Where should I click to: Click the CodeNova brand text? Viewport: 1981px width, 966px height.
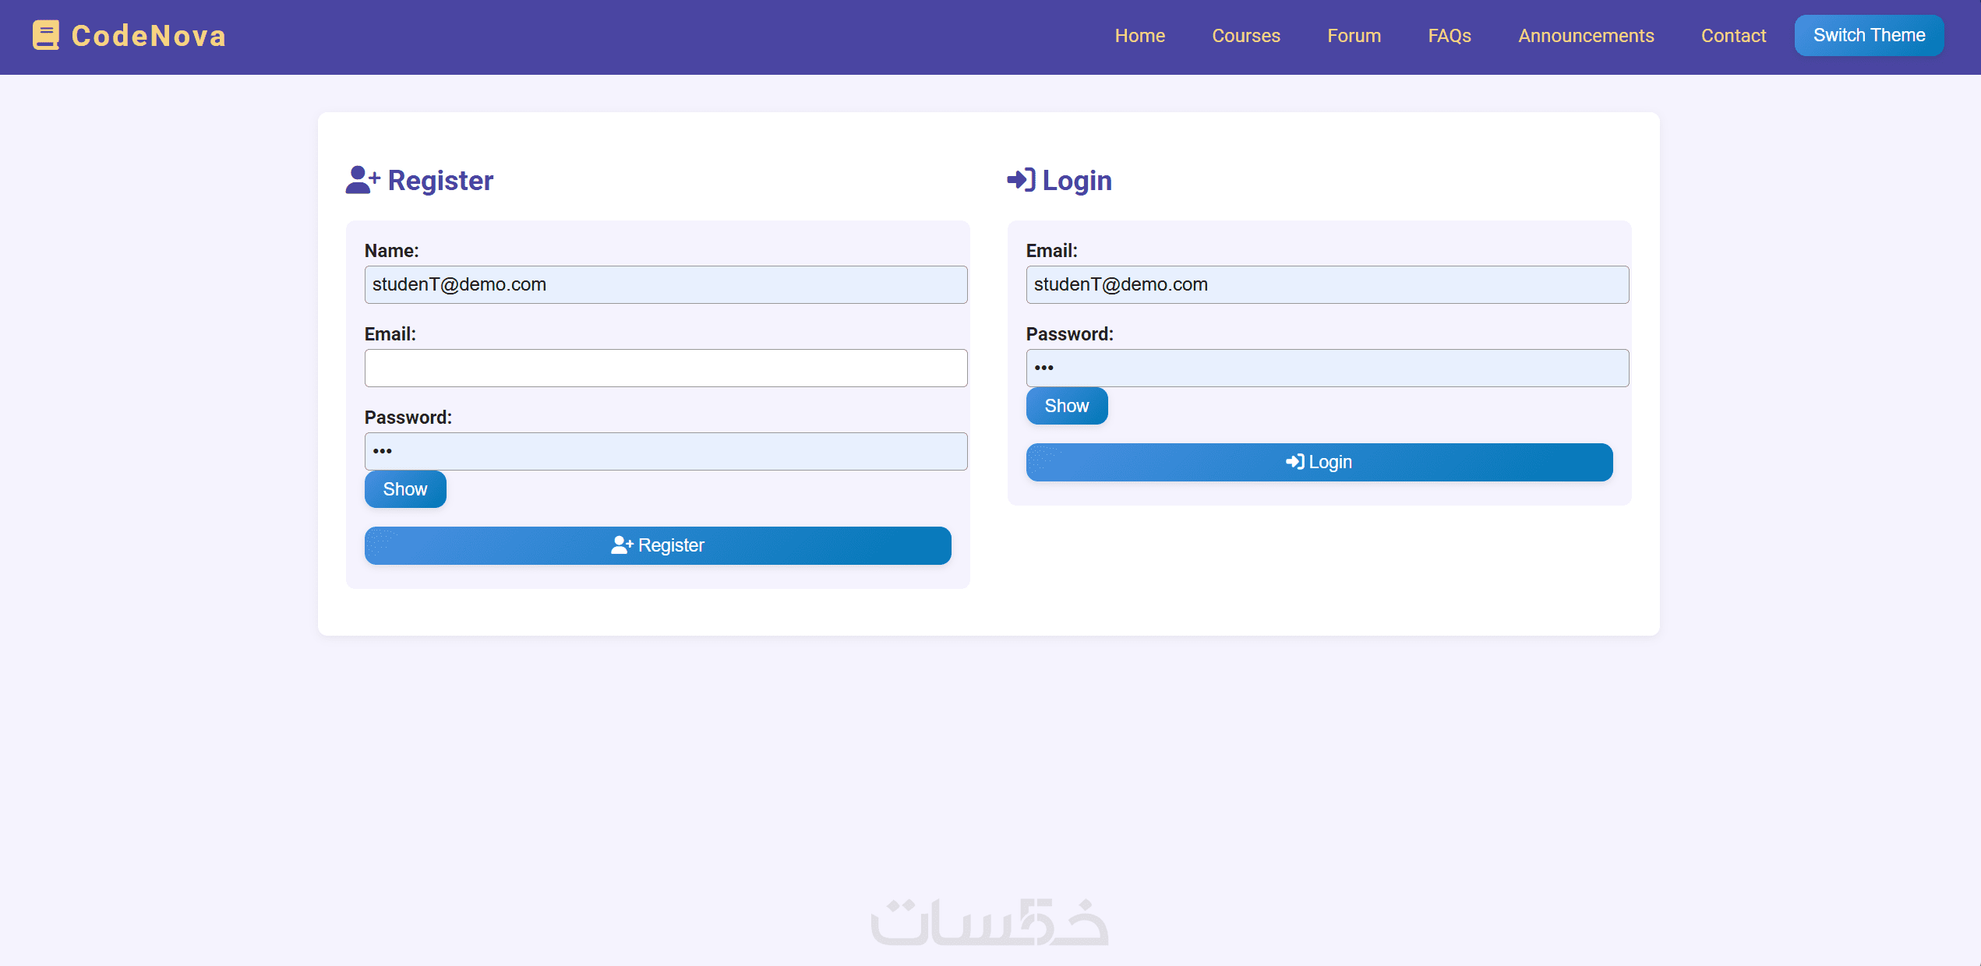pos(148,36)
